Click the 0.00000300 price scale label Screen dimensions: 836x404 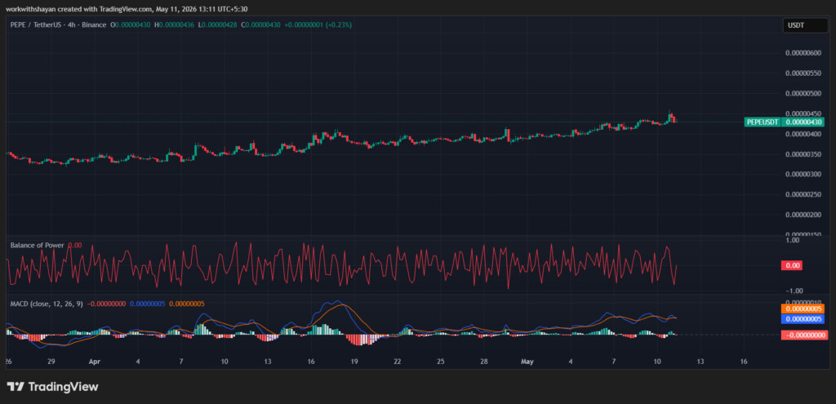pos(803,174)
